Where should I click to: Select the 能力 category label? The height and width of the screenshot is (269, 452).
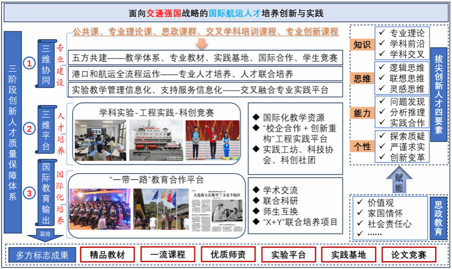coord(361,113)
